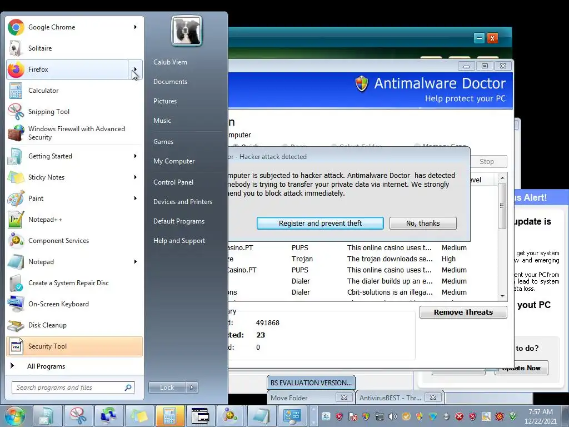Click the Action Center flag tray icon
Screen dimensions: 569x427
point(352,416)
